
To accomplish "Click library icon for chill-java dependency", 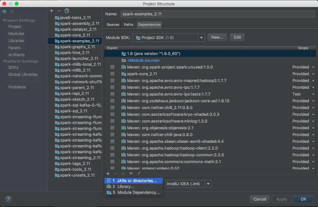I will (123, 135).
